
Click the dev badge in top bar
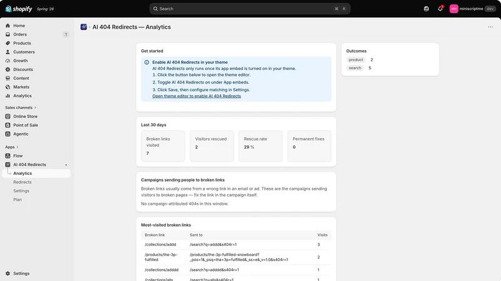click(490, 9)
